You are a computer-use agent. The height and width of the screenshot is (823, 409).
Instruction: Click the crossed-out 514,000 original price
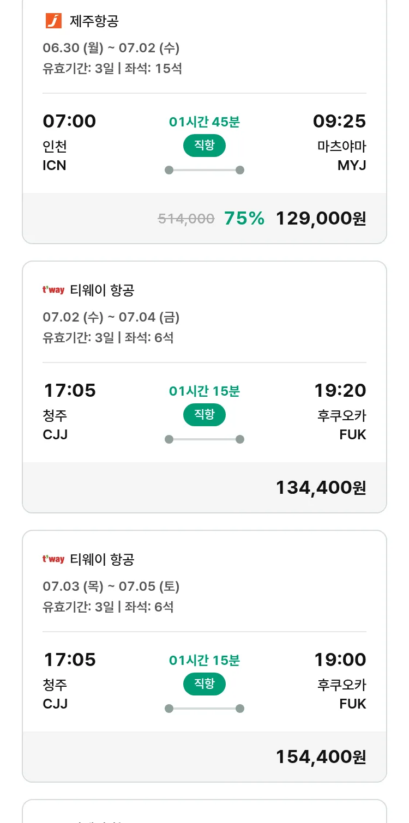186,219
